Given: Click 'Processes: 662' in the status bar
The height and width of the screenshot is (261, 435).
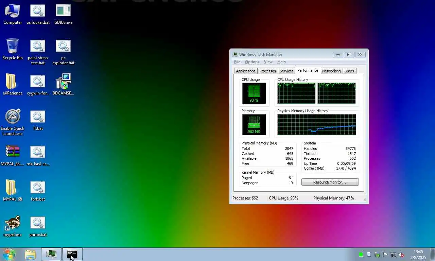Looking at the screenshot, I should [245, 198].
